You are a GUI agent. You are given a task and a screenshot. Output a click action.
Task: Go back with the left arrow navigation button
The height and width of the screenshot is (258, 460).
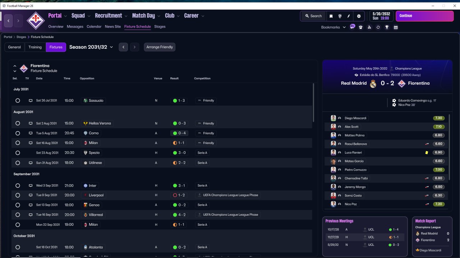(x=9, y=21)
